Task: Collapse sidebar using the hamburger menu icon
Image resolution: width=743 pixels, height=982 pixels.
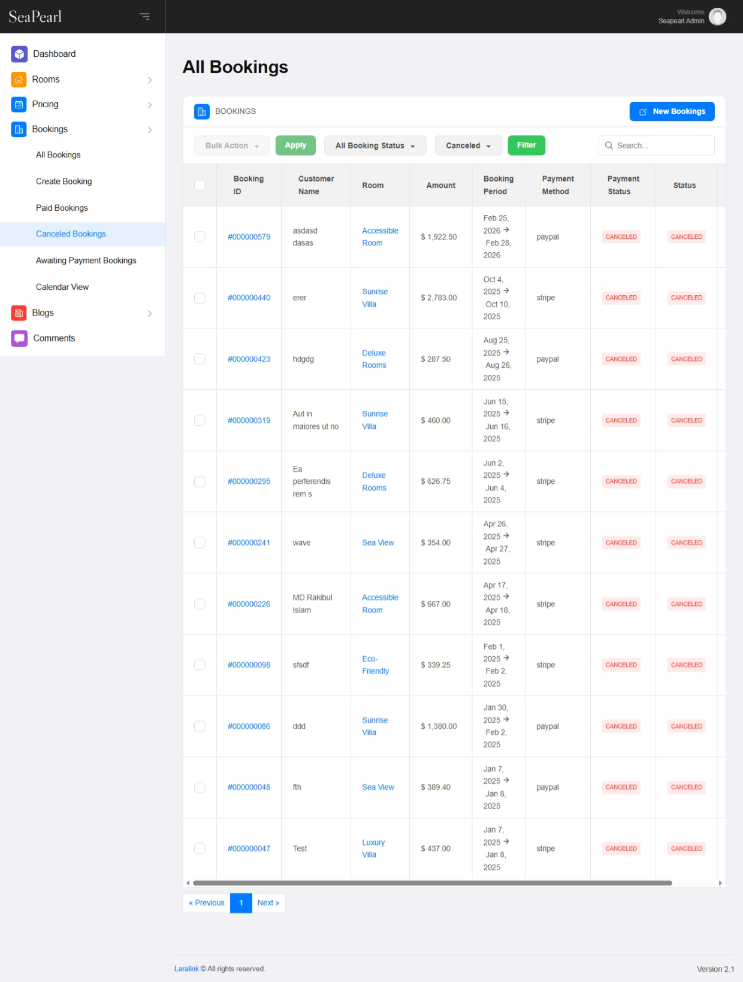Action: (x=144, y=17)
